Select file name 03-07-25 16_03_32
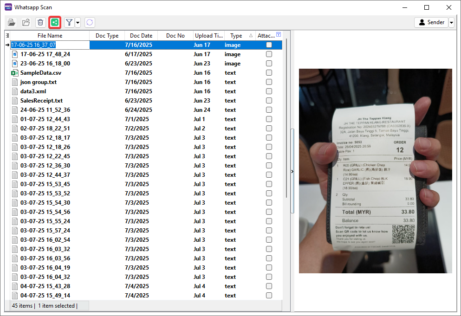The width and height of the screenshot is (461, 316). pos(45,249)
